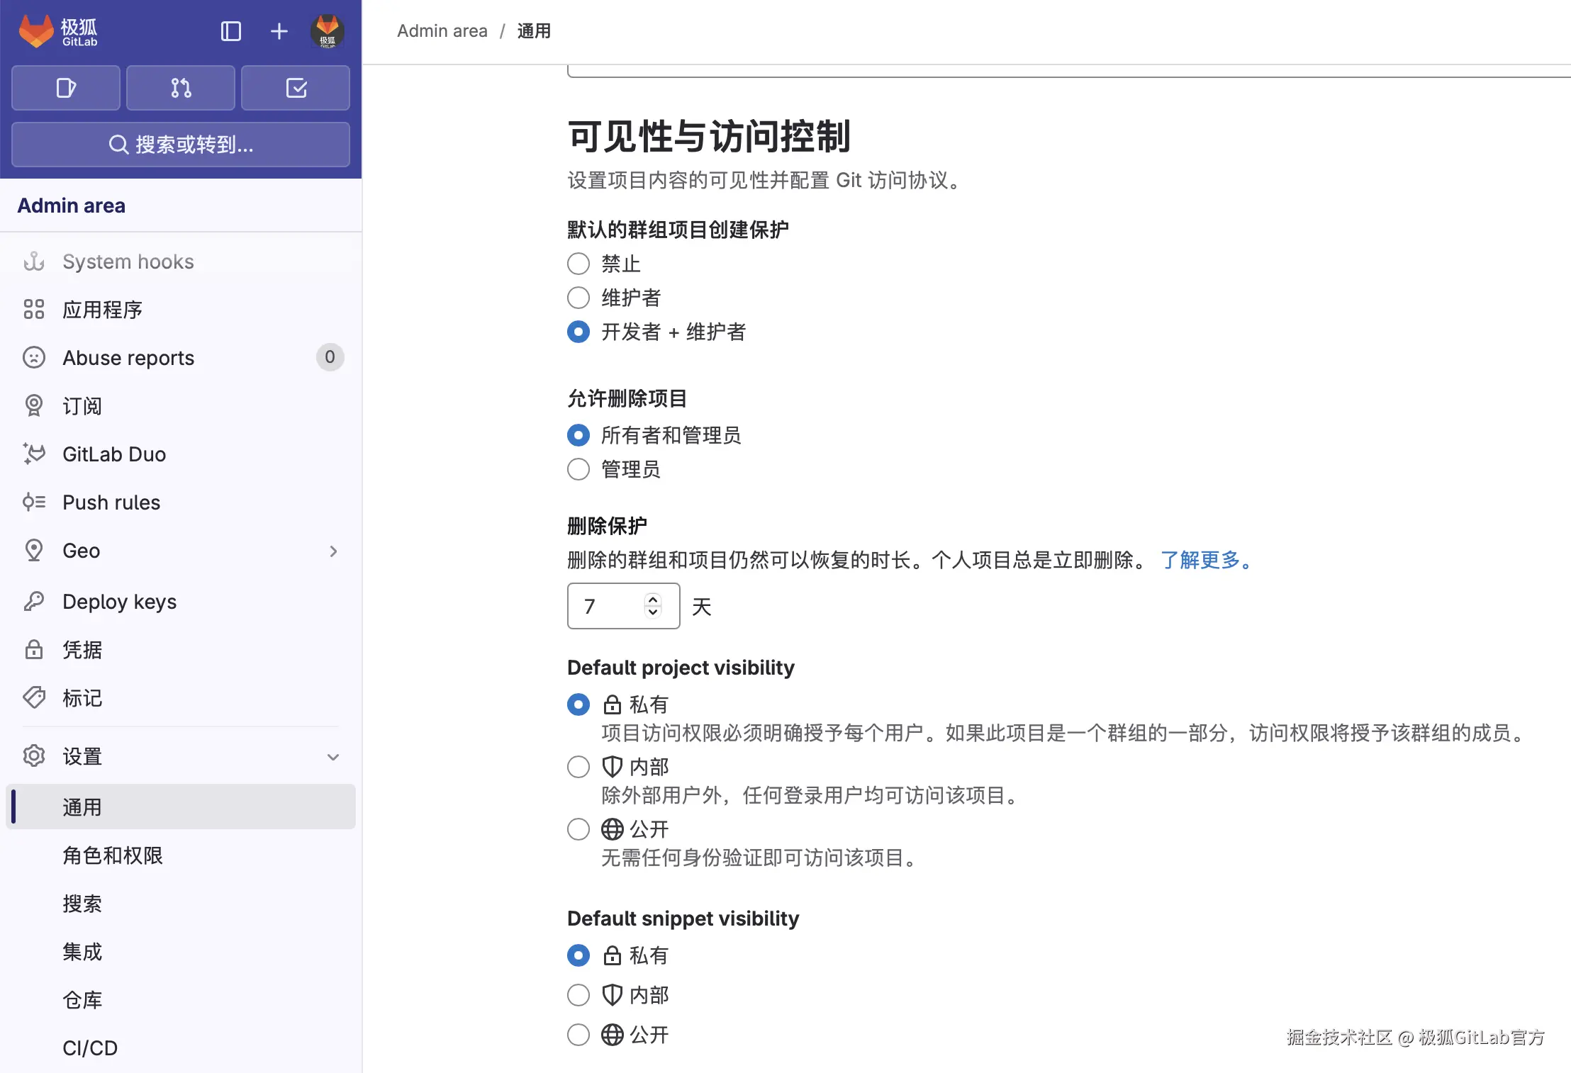Open the to-do list icon button
The height and width of the screenshot is (1073, 1571).
pyautogui.click(x=296, y=88)
